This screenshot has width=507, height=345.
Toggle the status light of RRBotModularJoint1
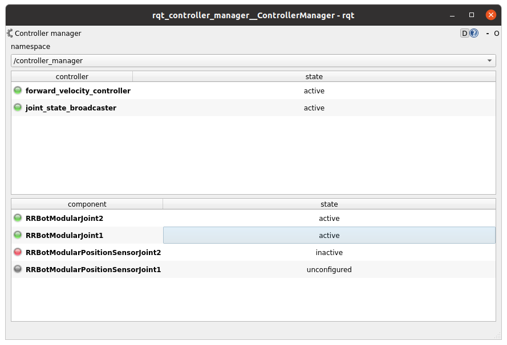(17, 235)
